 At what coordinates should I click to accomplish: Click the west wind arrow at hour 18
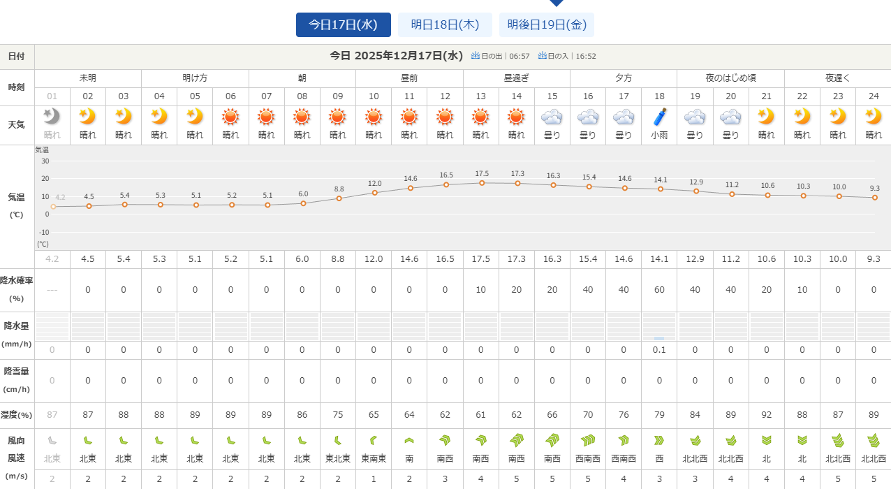pyautogui.click(x=659, y=440)
